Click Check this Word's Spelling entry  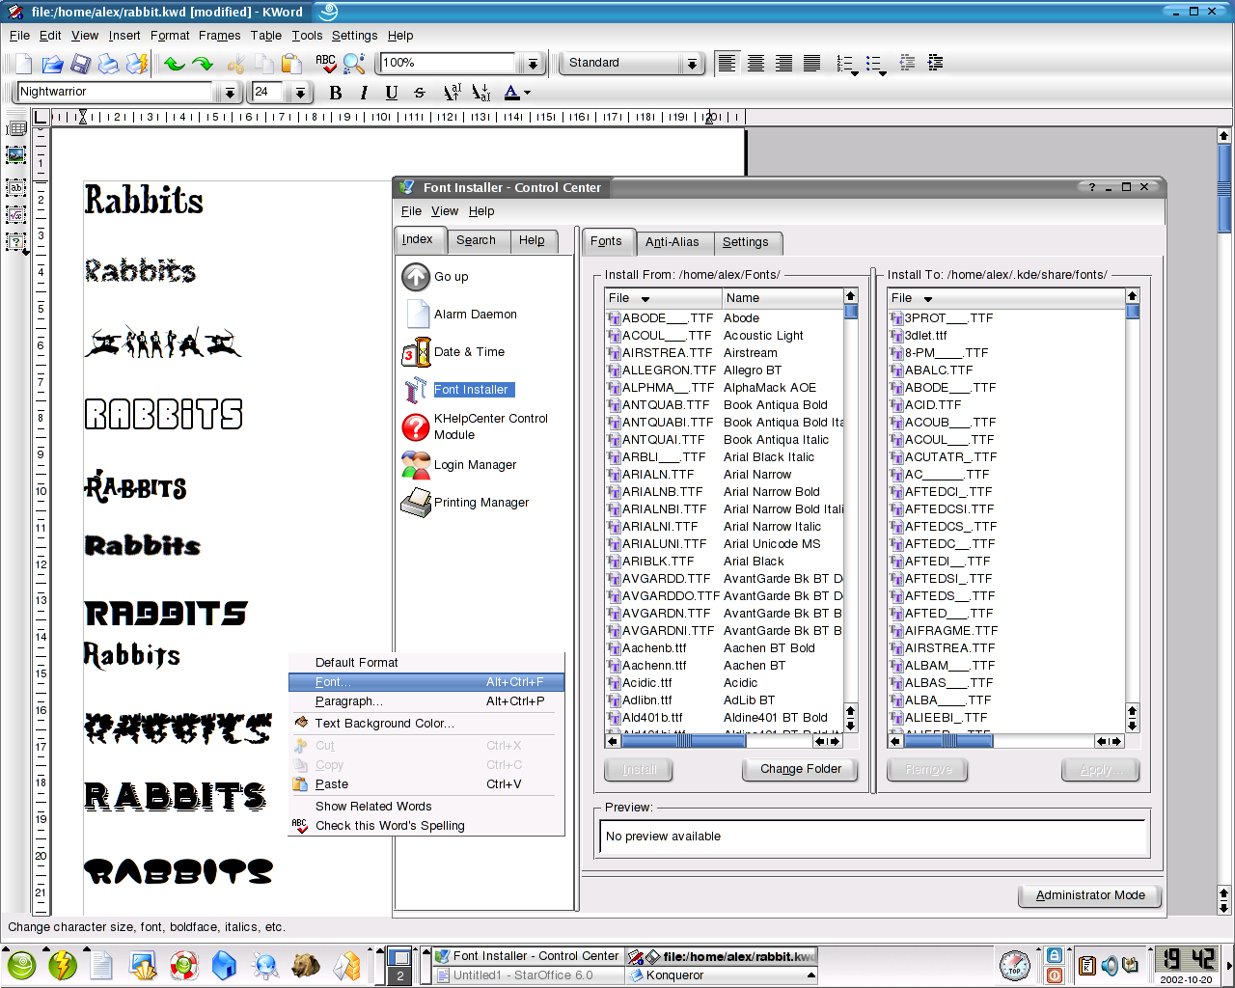(426, 826)
